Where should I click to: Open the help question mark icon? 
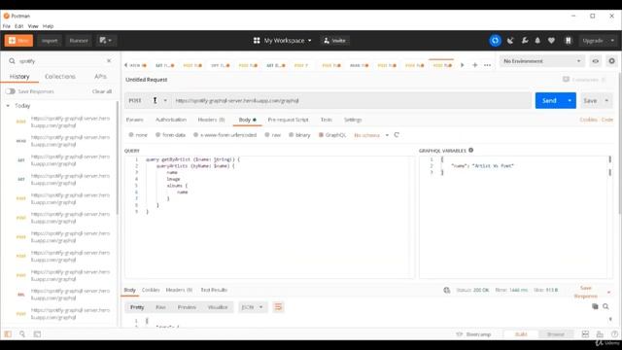614,334
